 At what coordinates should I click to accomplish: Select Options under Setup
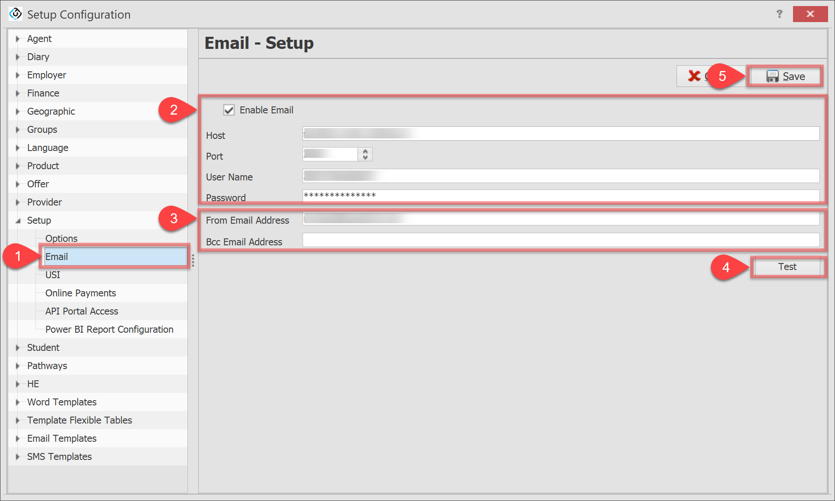coord(61,238)
